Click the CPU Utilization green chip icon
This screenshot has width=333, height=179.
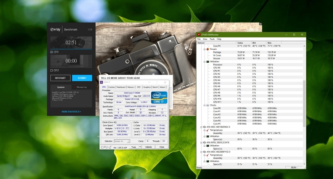coord(208,61)
